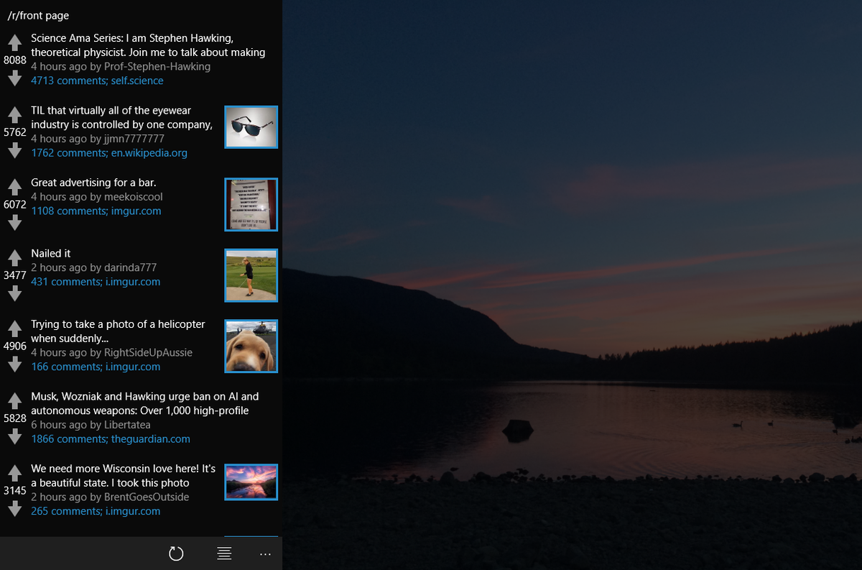The width and height of the screenshot is (862, 570).
Task: Select the 'We need more Wisconsin love' post title
Action: pos(122,475)
